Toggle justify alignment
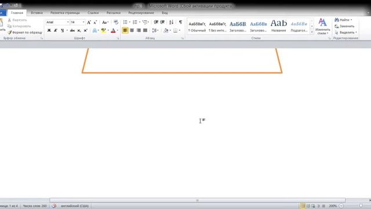This screenshot has width=371, height=209. click(146, 30)
